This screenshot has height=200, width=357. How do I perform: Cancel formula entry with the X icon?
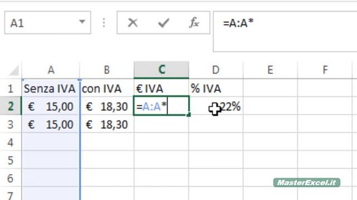tap(133, 23)
